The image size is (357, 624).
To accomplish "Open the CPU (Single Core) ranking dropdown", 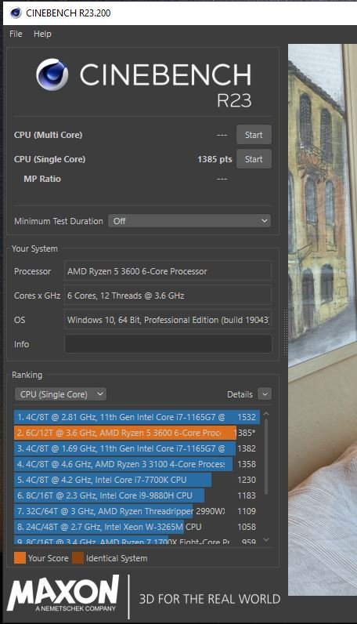I will click(x=60, y=394).
